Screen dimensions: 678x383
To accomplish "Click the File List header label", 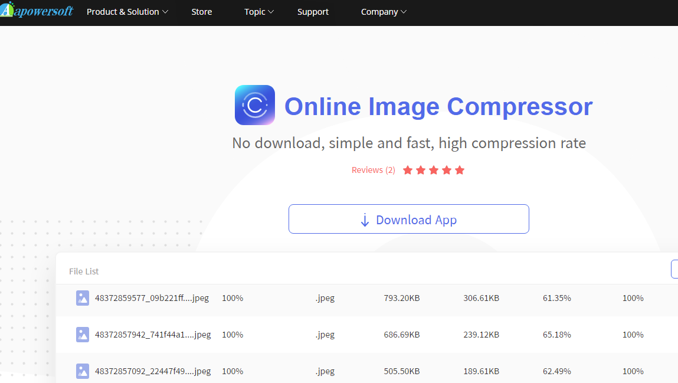I will coord(84,271).
